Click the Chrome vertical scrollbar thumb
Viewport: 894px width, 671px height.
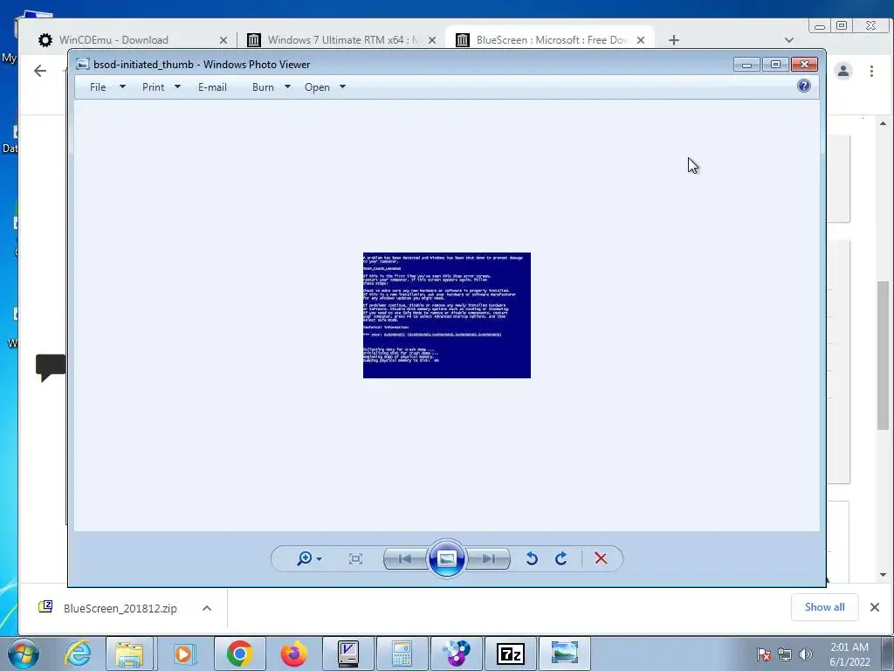click(884, 355)
